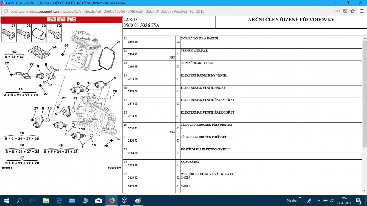This screenshot has width=367, height=206.
Task: Switch to Firefox on the taskbar
Action: pos(112,201)
